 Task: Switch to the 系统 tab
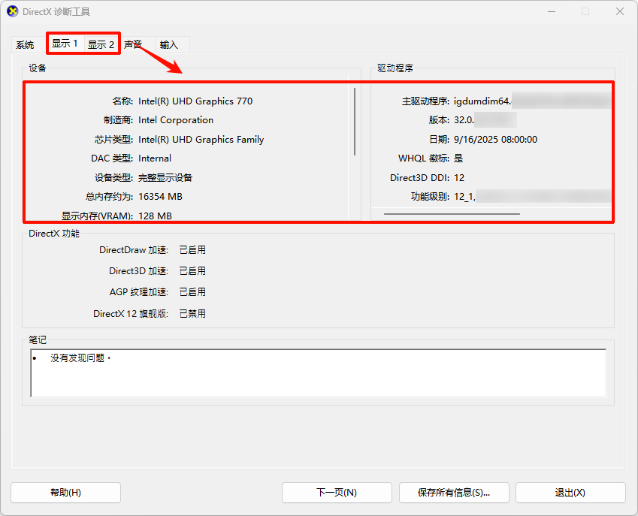click(x=24, y=44)
